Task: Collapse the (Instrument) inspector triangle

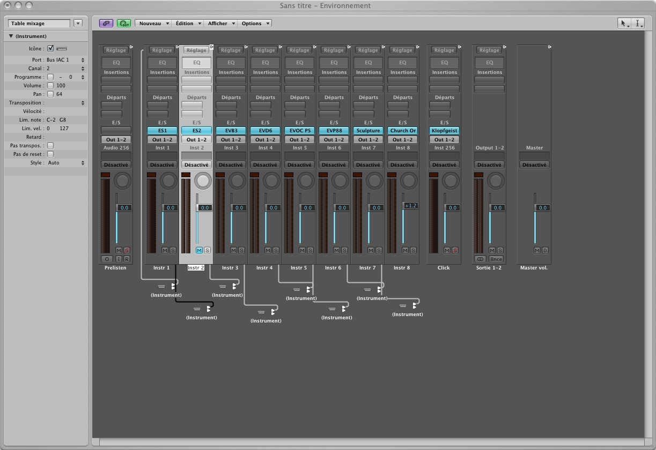Action: click(x=11, y=36)
